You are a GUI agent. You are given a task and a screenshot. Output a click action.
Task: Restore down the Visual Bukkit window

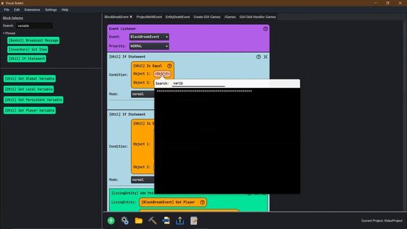387,3
